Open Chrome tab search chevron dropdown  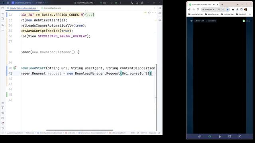237,4
